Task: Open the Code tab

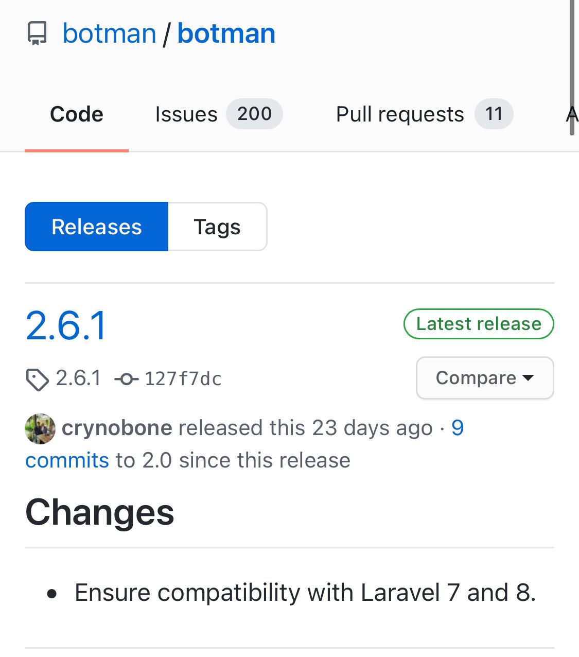Action: (x=77, y=114)
